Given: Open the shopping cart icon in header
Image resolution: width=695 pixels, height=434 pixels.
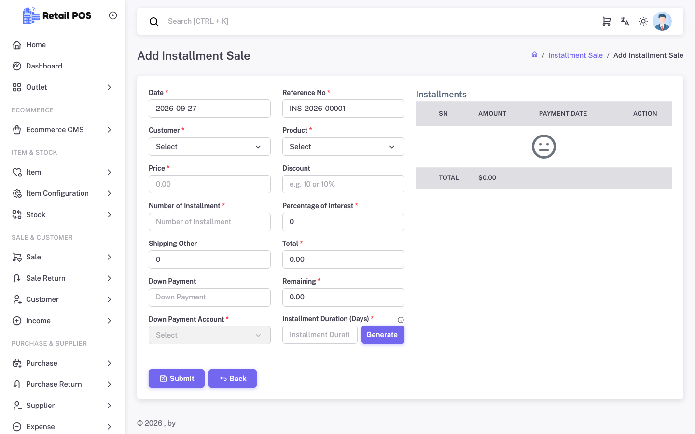Looking at the screenshot, I should (x=607, y=21).
